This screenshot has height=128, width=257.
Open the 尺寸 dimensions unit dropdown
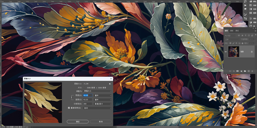[85, 88]
